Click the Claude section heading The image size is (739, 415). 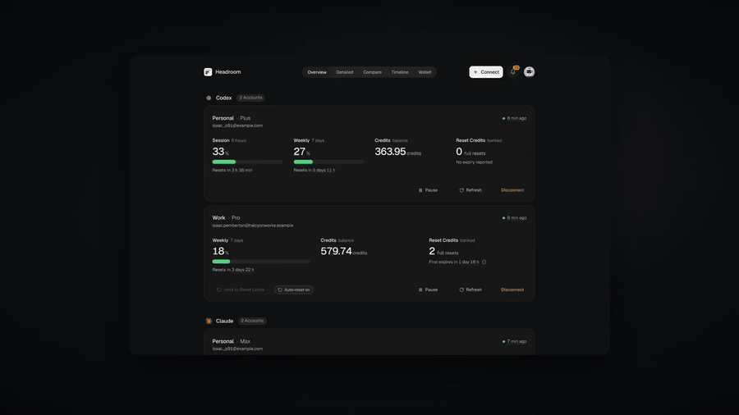pyautogui.click(x=224, y=321)
